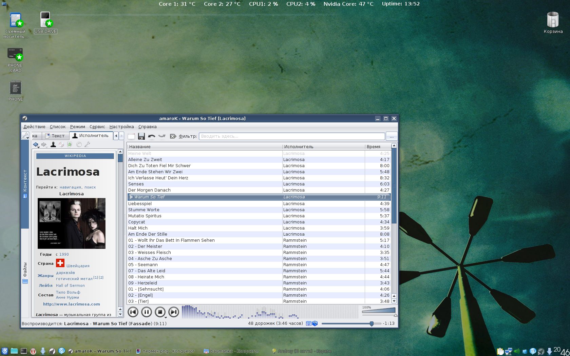
Task: Sort the playlist by Название column
Action: click(x=205, y=147)
